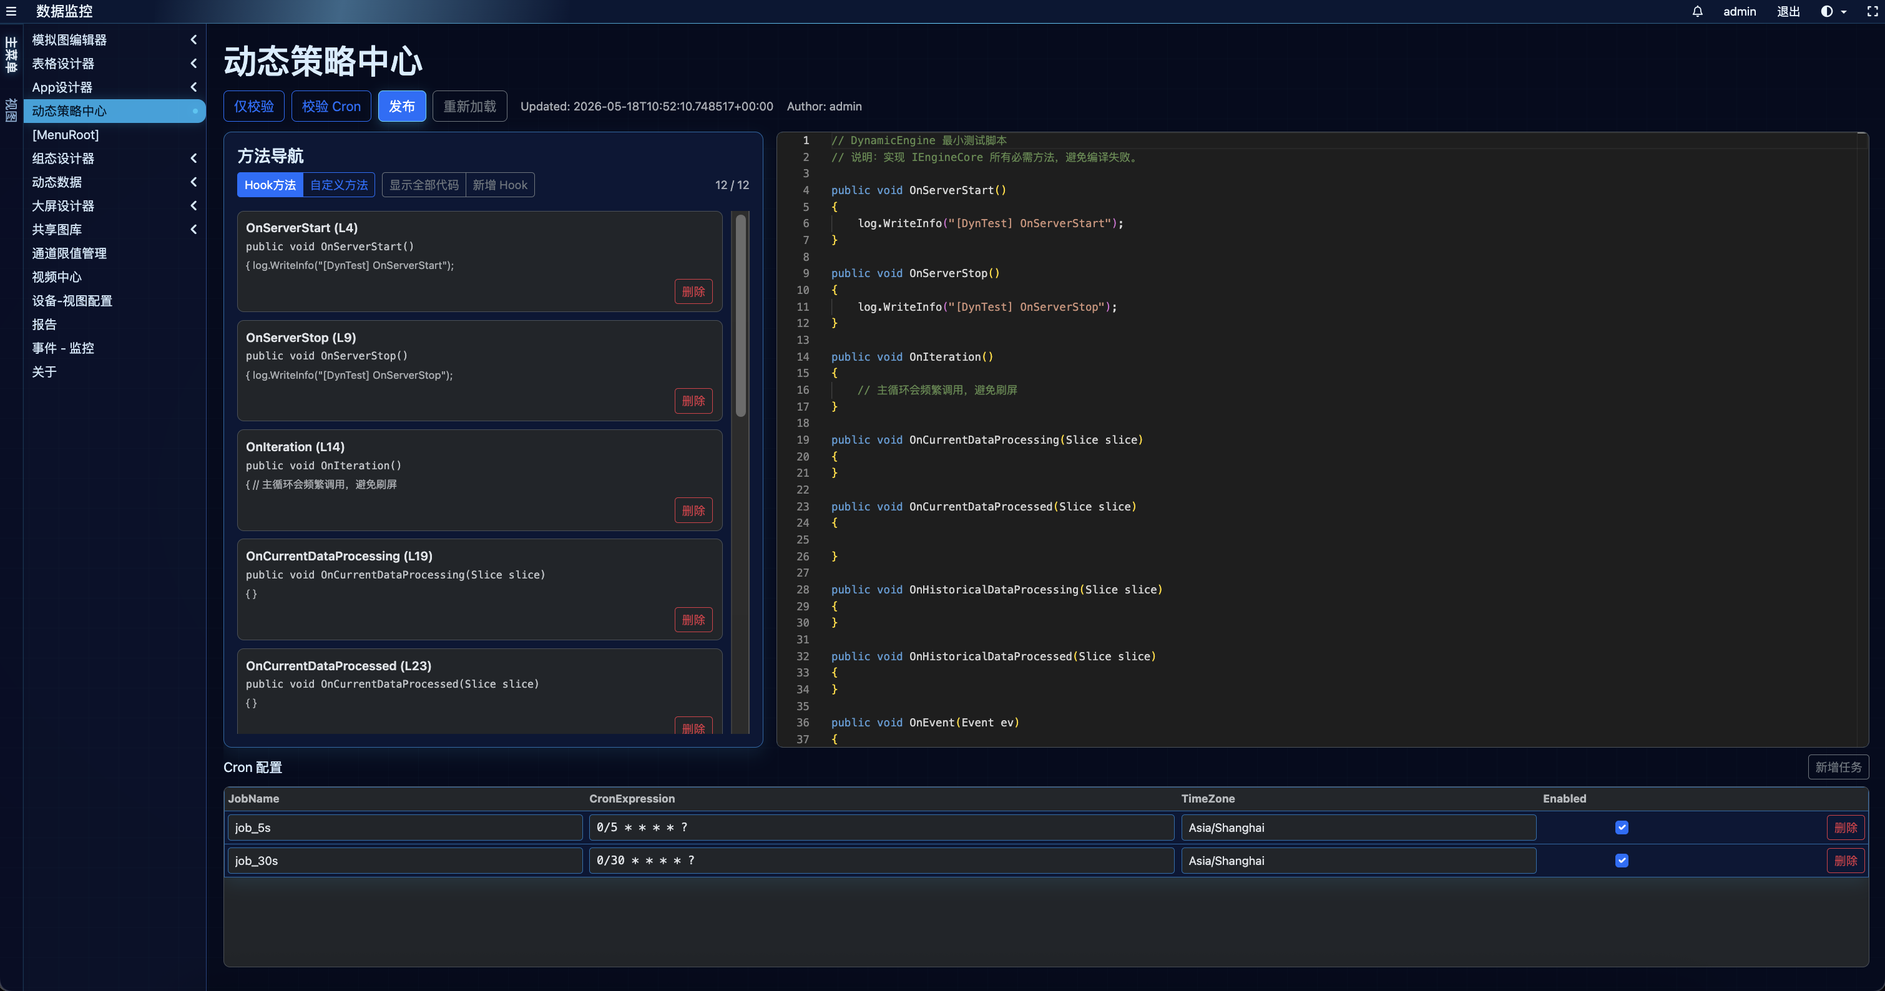Click the JobName column header
The image size is (1885, 991).
(x=253, y=799)
